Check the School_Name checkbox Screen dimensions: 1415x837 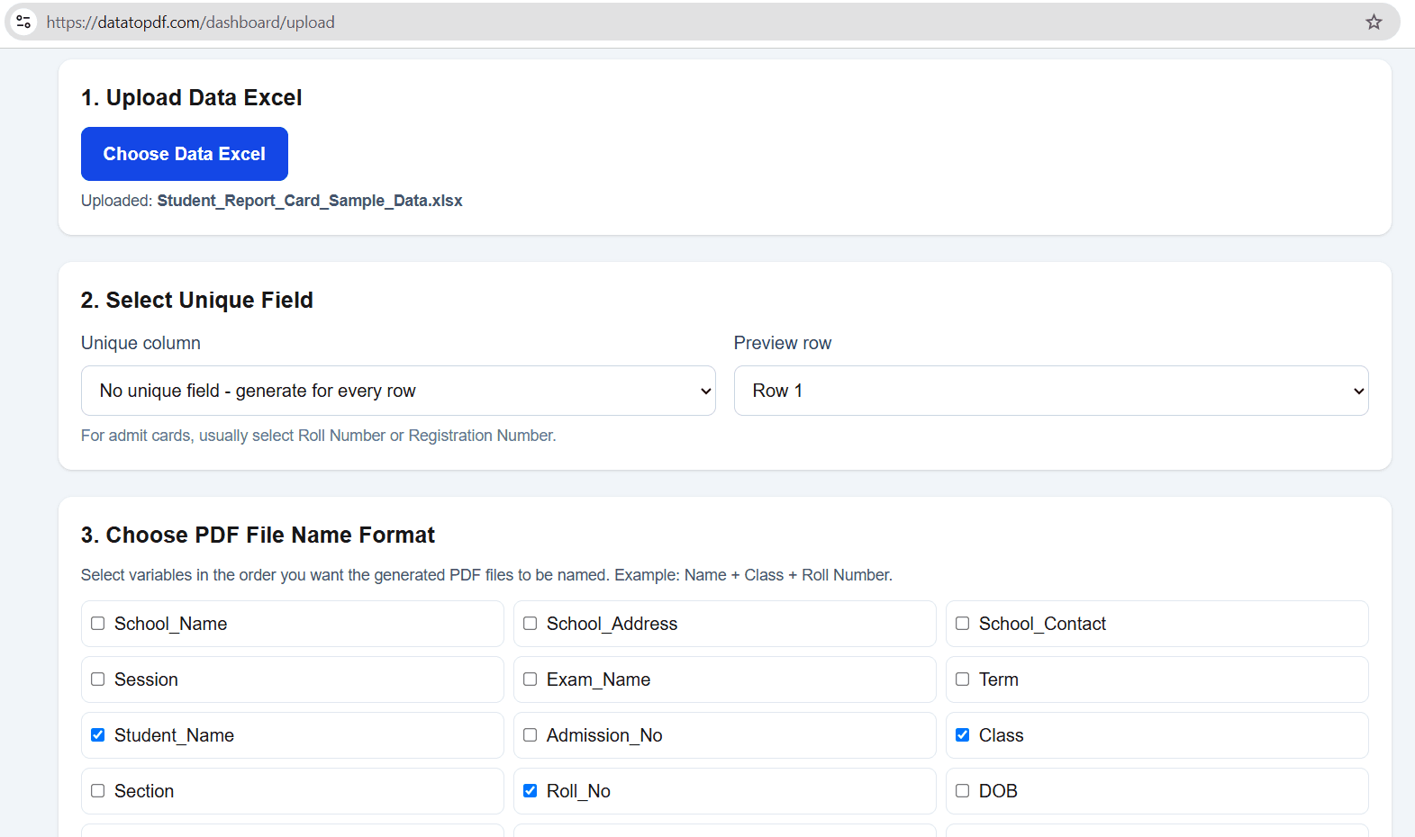98,624
